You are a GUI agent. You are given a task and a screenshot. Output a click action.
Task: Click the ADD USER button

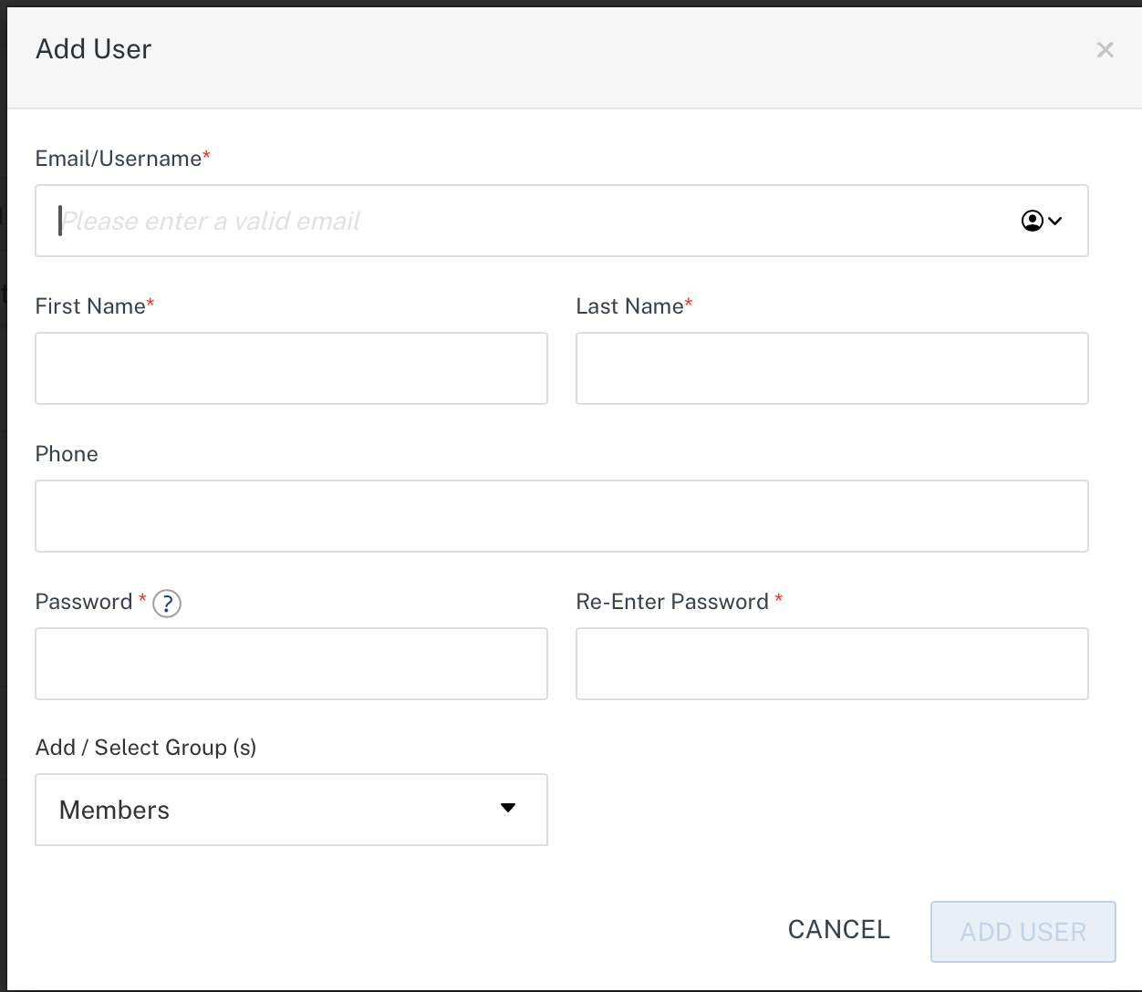(x=1023, y=931)
